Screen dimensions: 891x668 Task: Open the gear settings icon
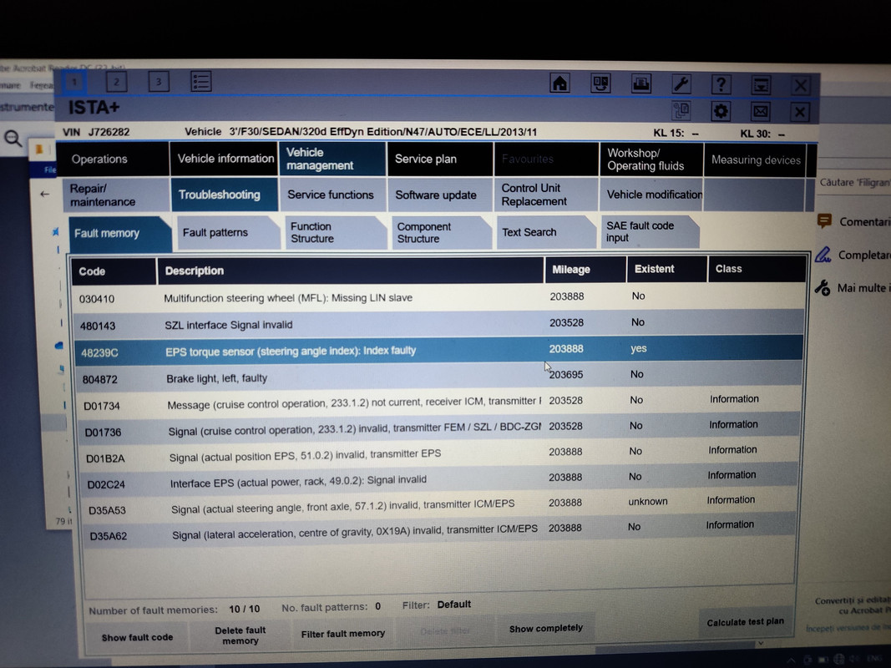tap(721, 111)
